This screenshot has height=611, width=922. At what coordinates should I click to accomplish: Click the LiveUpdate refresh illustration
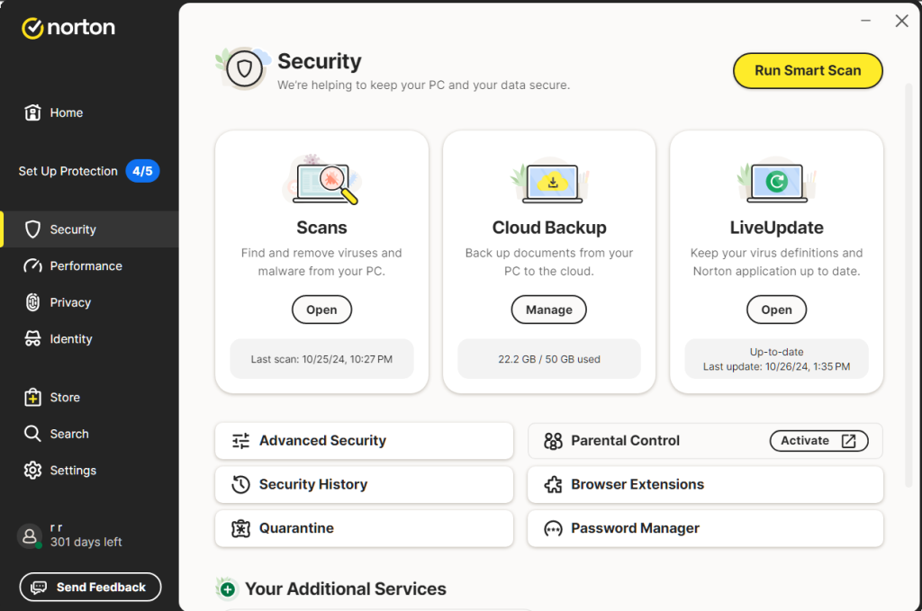pyautogui.click(x=776, y=182)
